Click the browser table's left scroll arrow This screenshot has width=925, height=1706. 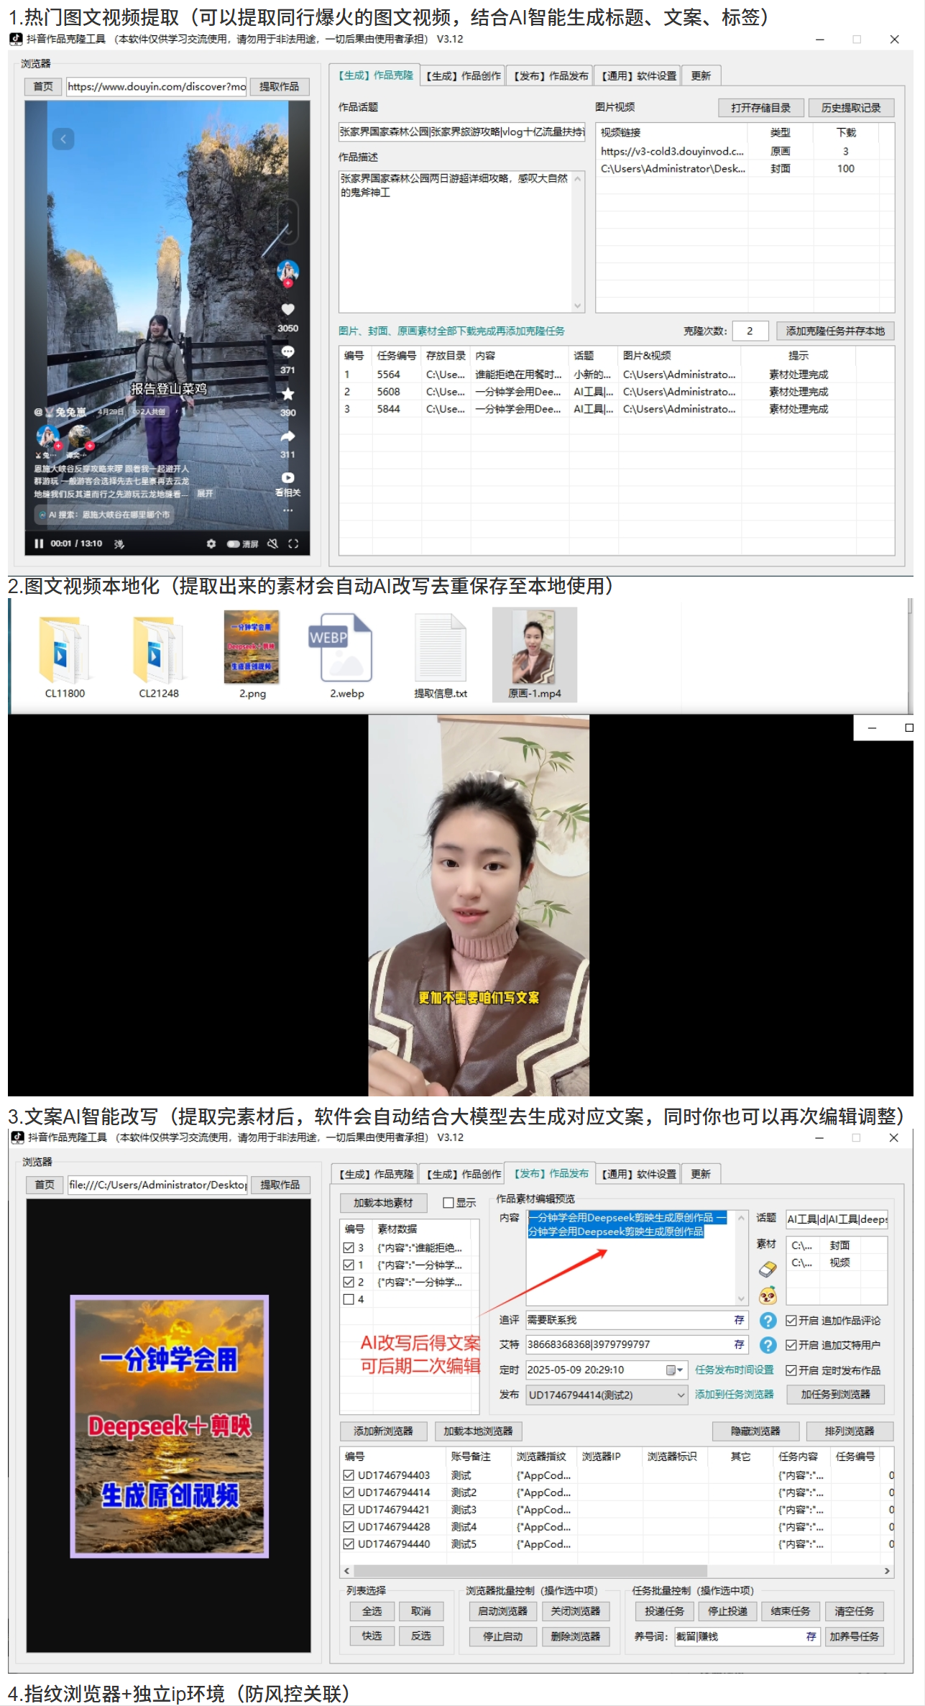[x=347, y=1571]
